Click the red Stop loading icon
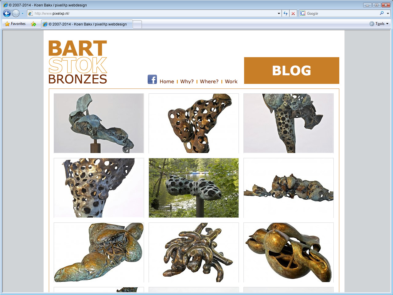The width and height of the screenshot is (393, 295). click(x=293, y=14)
